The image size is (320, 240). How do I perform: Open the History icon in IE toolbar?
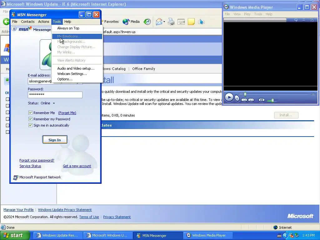click(147, 22)
